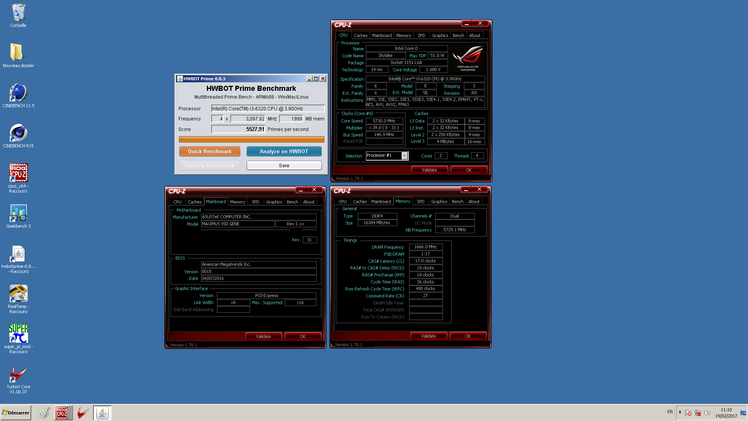Click the Processor name field in HWBOT Prime
748x421 pixels.
click(x=268, y=108)
